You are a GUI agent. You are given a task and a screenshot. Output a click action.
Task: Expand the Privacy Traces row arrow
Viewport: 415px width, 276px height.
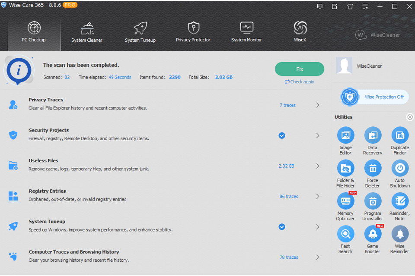coord(318,105)
